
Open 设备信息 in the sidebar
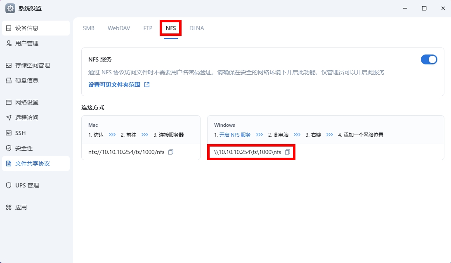27,28
